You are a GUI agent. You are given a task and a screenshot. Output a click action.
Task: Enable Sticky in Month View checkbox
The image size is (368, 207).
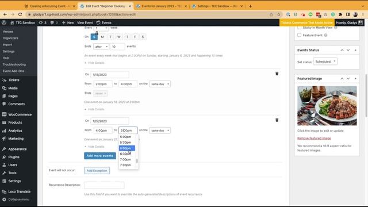coord(299,28)
